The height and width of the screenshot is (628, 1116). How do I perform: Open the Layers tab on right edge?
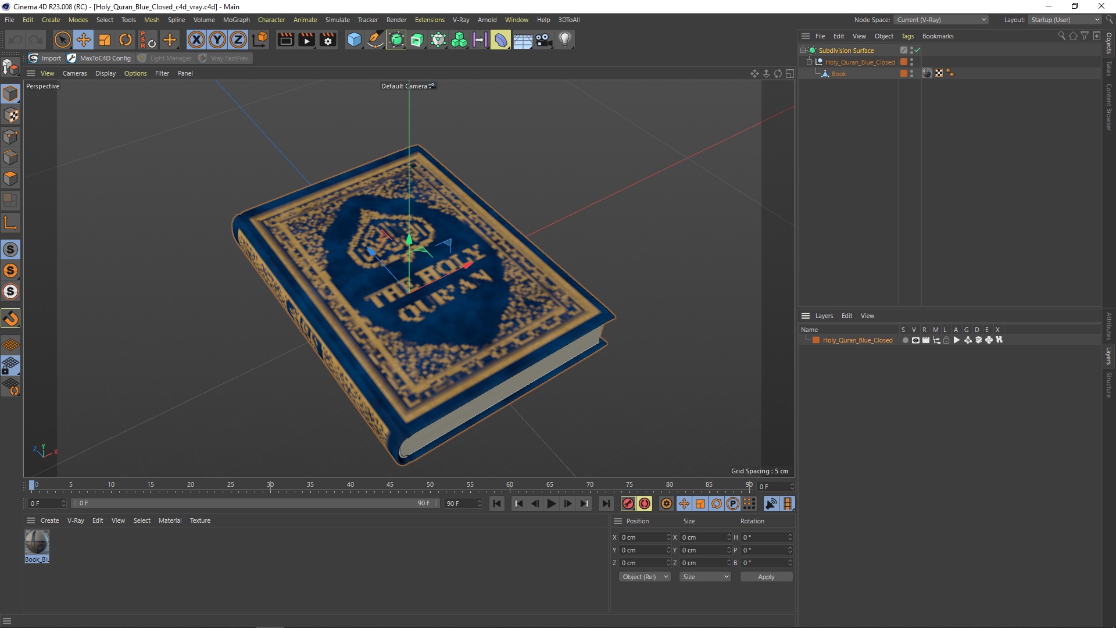[1109, 356]
